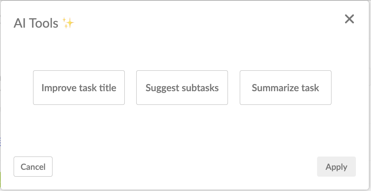Image resolution: width=371 pixels, height=191 pixels.
Task: Generate a better title via Improve task title
Action: [x=79, y=88]
